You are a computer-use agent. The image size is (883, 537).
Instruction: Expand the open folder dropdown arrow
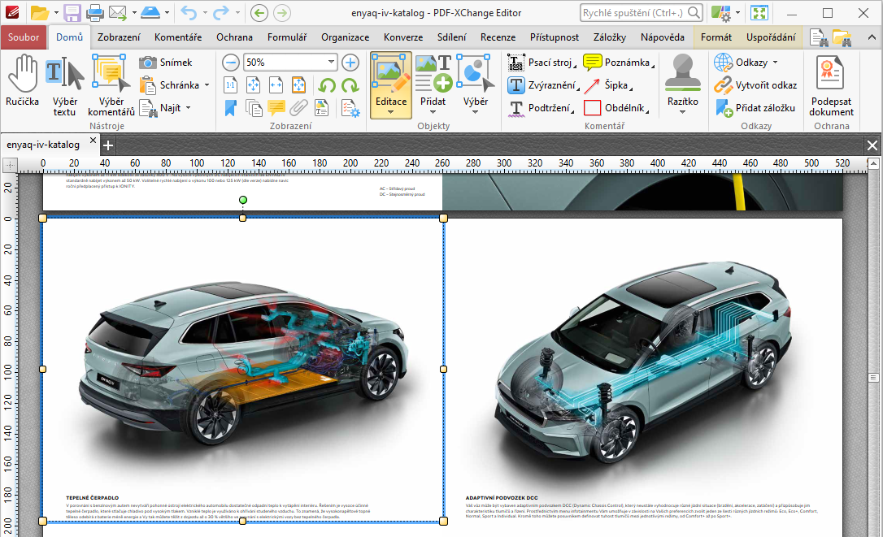(x=56, y=12)
